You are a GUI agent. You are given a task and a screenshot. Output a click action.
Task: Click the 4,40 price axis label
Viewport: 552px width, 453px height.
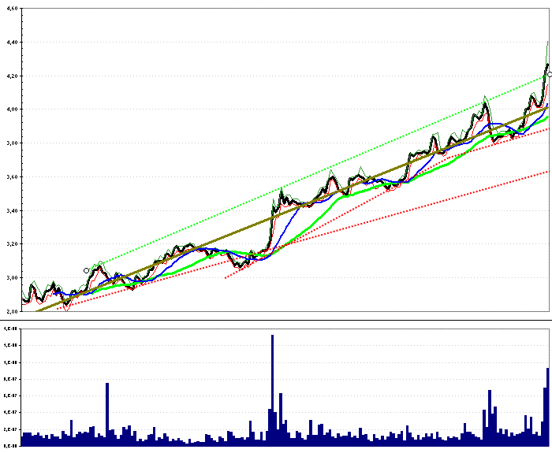12,43
